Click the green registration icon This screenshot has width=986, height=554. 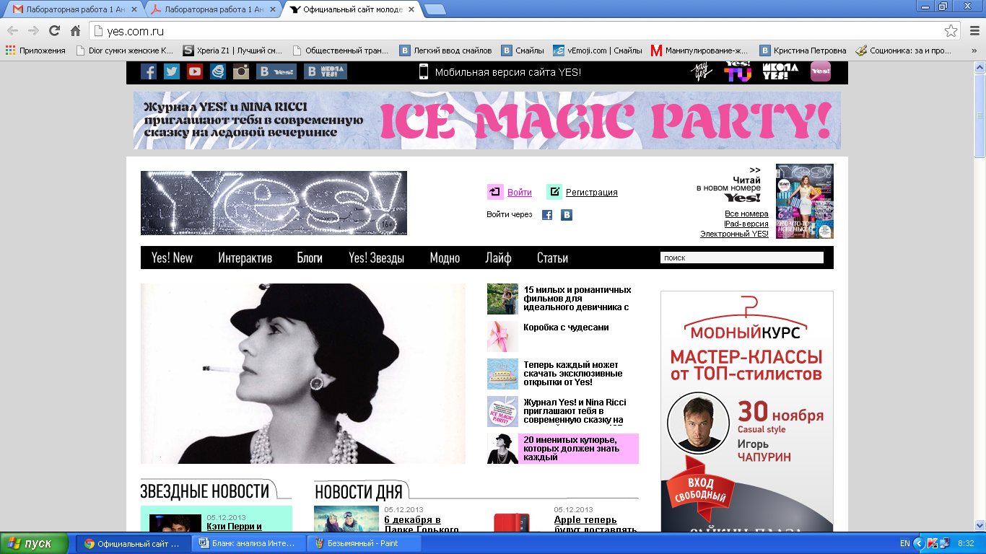tap(554, 192)
